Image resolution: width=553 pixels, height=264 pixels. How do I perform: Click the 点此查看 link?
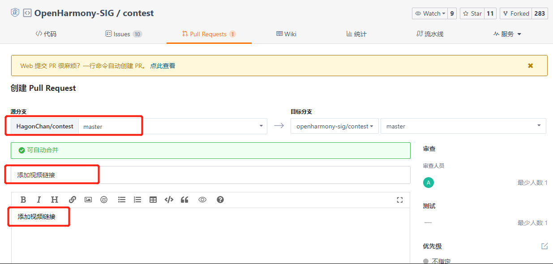pyautogui.click(x=163, y=66)
